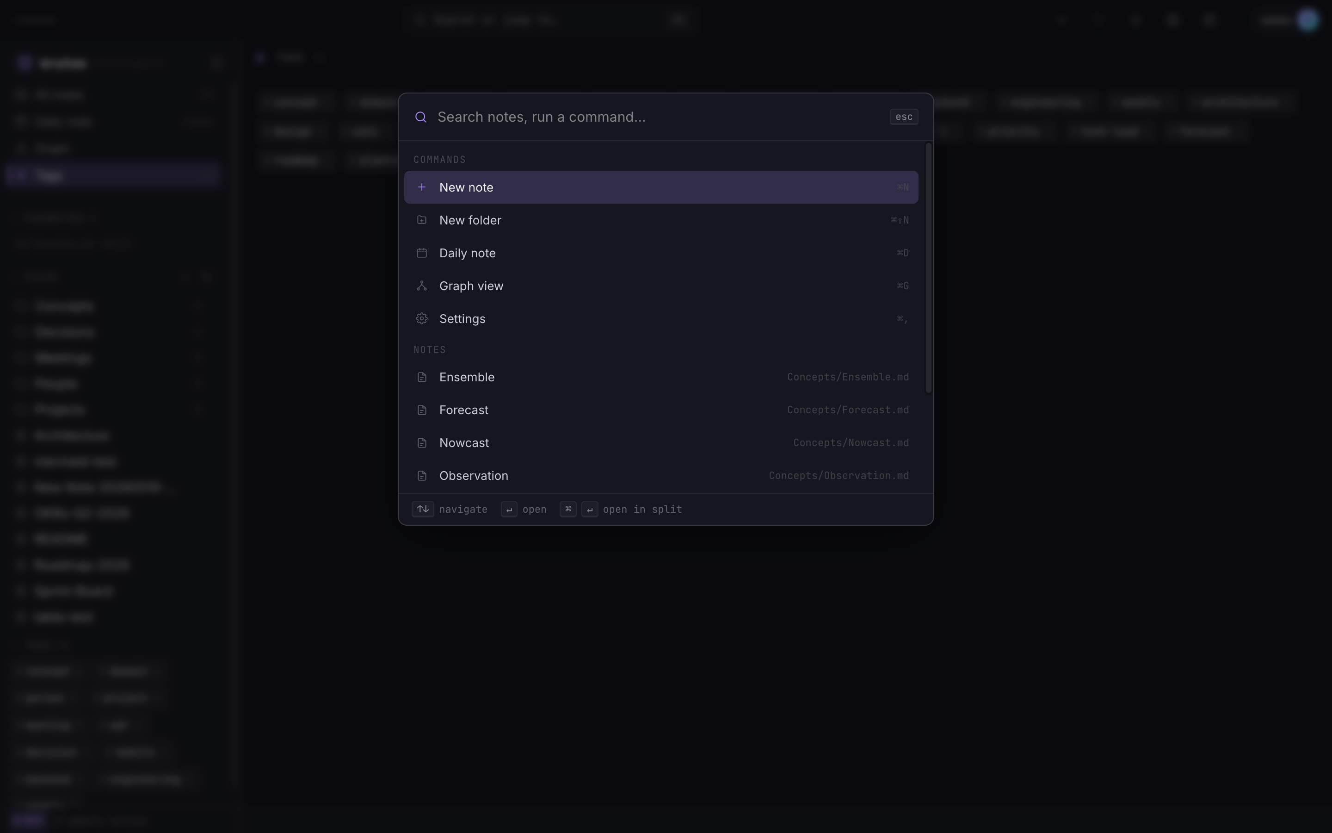
Task: Run the New note command
Action: pos(661,187)
